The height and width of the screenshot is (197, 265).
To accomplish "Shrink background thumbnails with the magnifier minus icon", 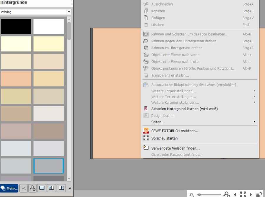I will tap(24, 188).
